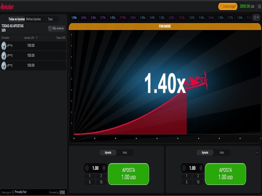This screenshot has height=196, width=262.
Task: Show the Mão anterior previous hand
Action: pos(56,28)
